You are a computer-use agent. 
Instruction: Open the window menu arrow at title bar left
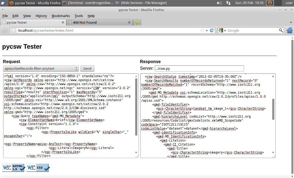pyautogui.click(x=3, y=10)
